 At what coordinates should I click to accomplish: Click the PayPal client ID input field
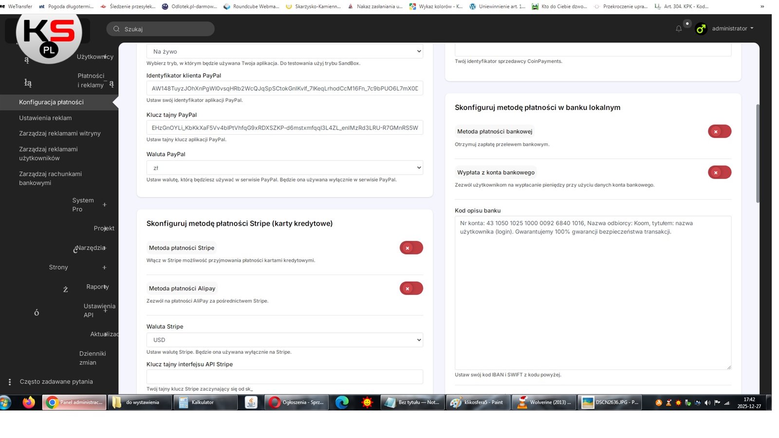pyautogui.click(x=284, y=89)
